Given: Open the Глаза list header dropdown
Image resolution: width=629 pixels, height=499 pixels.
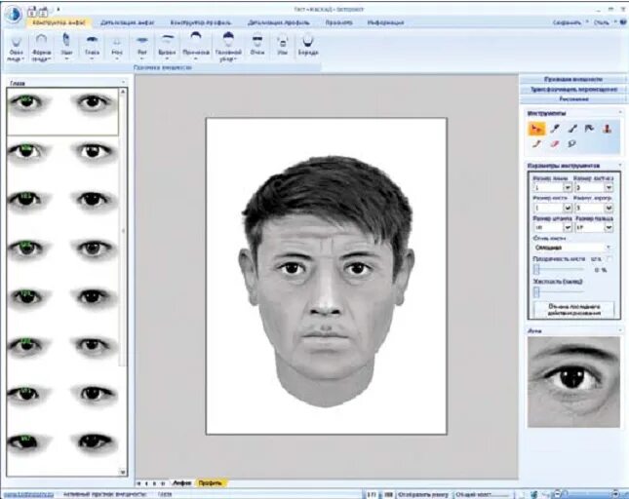Looking at the screenshot, I should pos(123,83).
